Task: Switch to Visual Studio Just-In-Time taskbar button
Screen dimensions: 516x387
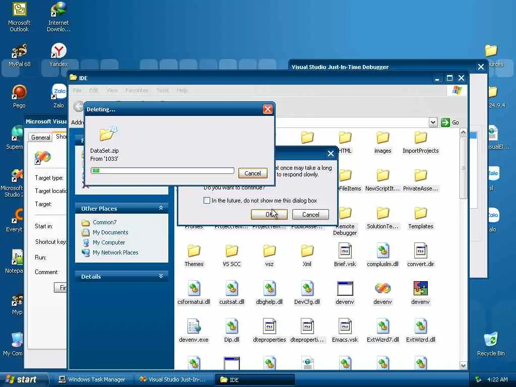Action: (x=173, y=379)
